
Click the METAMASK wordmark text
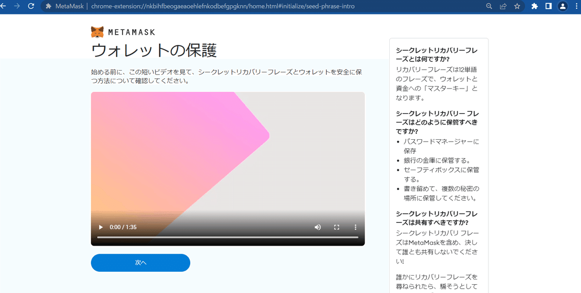point(131,32)
